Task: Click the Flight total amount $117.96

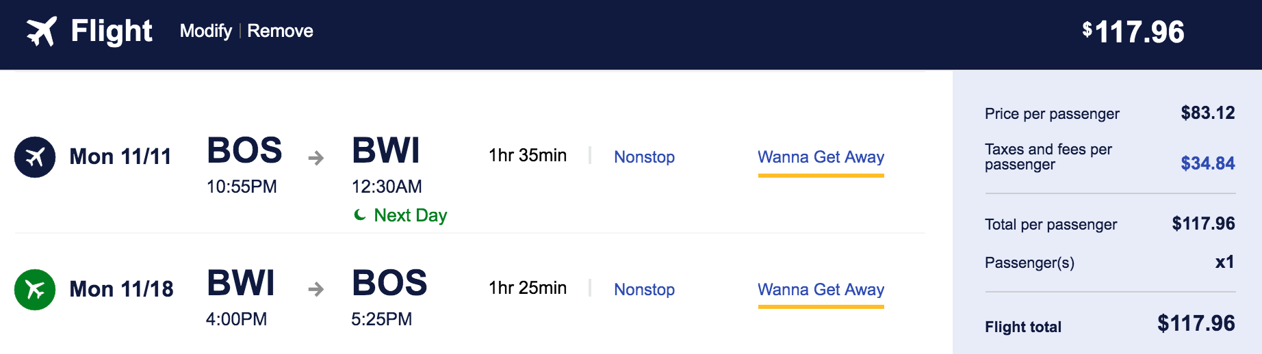Action: coord(1196,323)
